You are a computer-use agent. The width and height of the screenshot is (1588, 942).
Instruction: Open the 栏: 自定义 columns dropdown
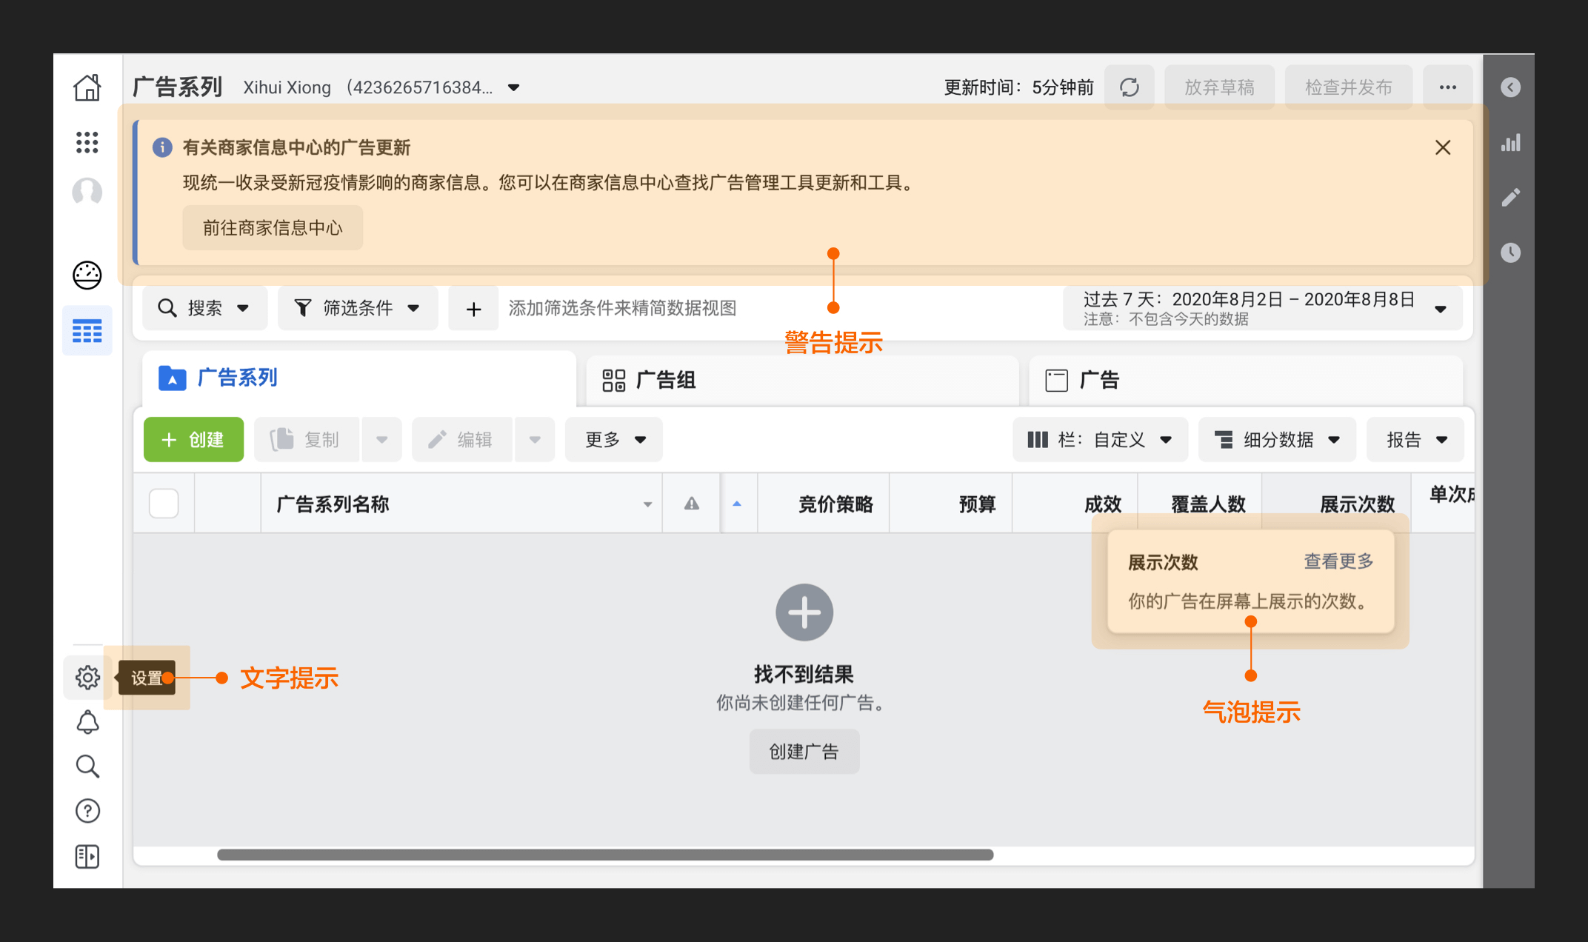(1100, 440)
